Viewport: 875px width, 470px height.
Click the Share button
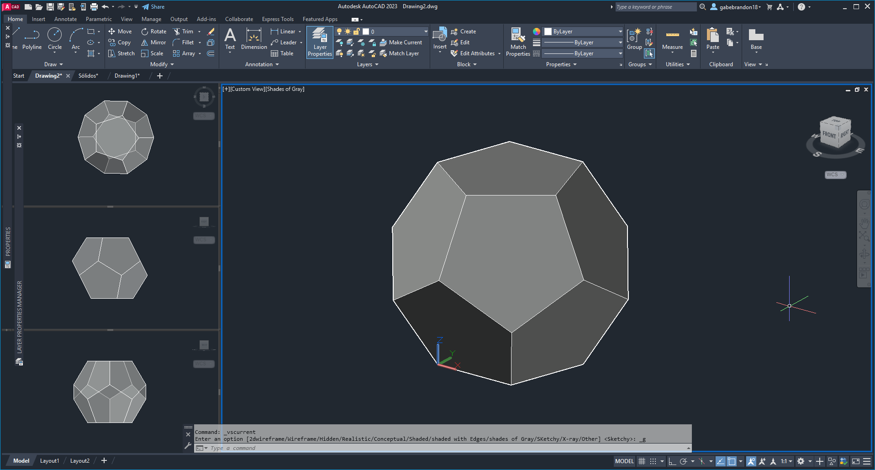pos(153,7)
